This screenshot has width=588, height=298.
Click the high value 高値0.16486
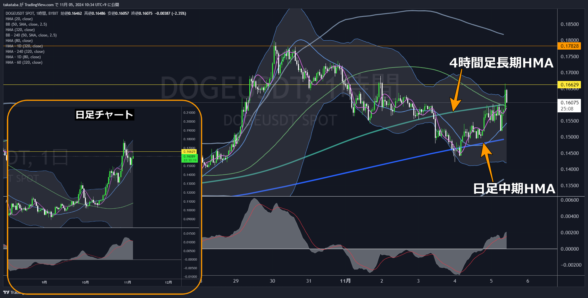(95, 13)
